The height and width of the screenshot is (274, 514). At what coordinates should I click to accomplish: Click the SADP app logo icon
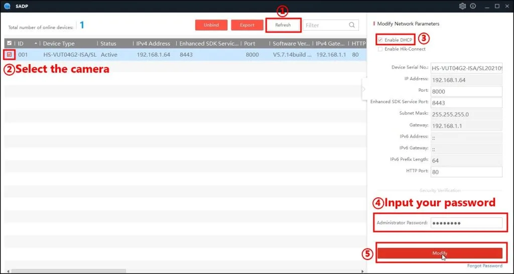[x=7, y=6]
